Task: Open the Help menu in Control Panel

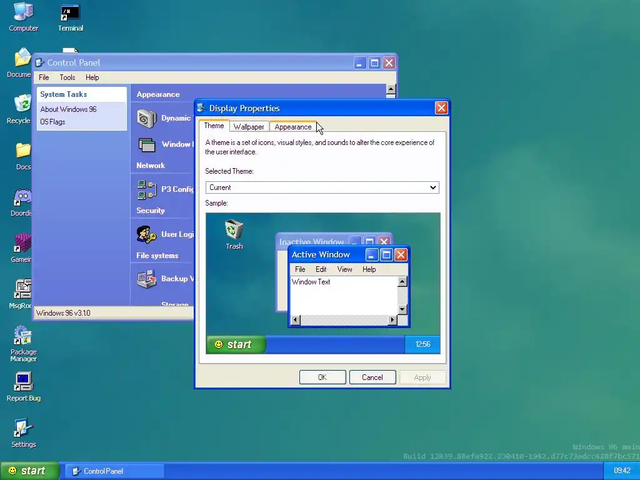Action: click(92, 77)
